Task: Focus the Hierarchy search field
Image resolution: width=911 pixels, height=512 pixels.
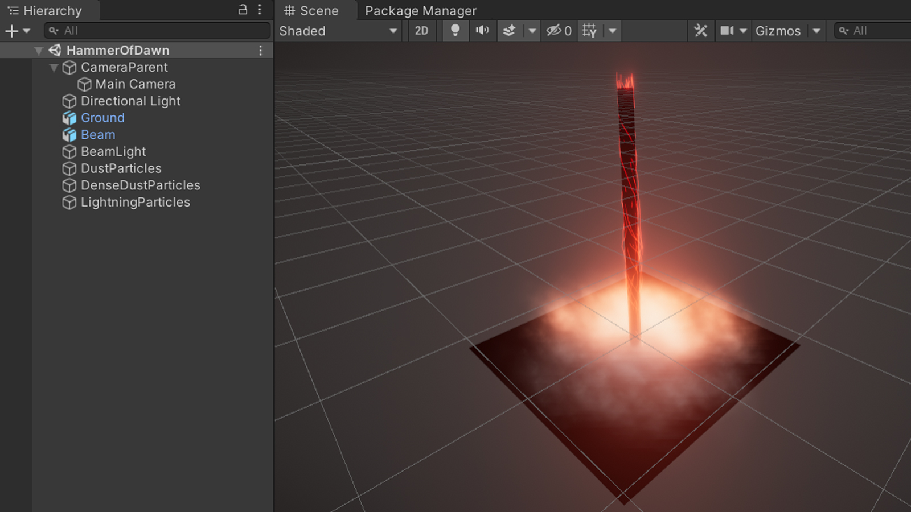Action: [157, 31]
